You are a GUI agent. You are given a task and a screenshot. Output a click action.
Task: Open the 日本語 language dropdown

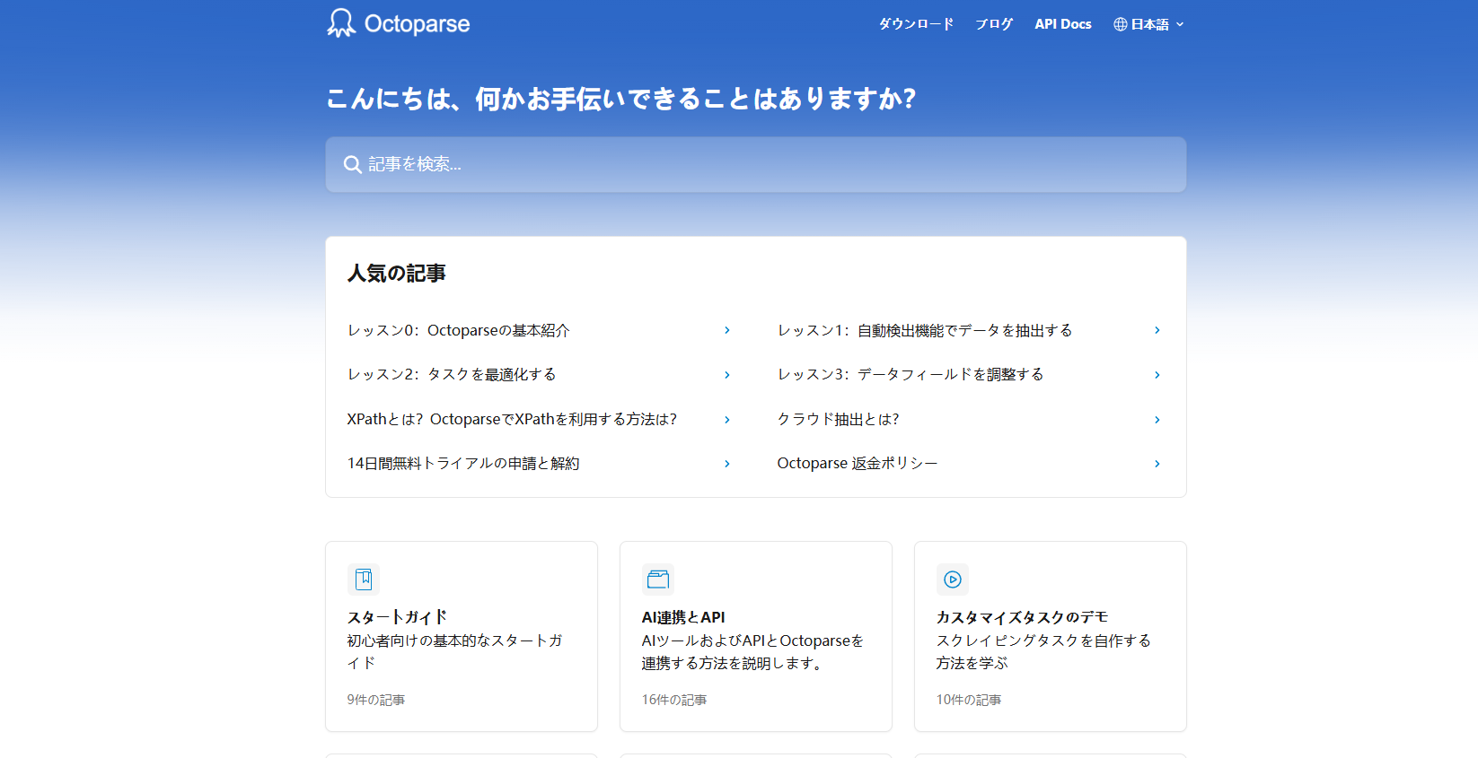1149,24
